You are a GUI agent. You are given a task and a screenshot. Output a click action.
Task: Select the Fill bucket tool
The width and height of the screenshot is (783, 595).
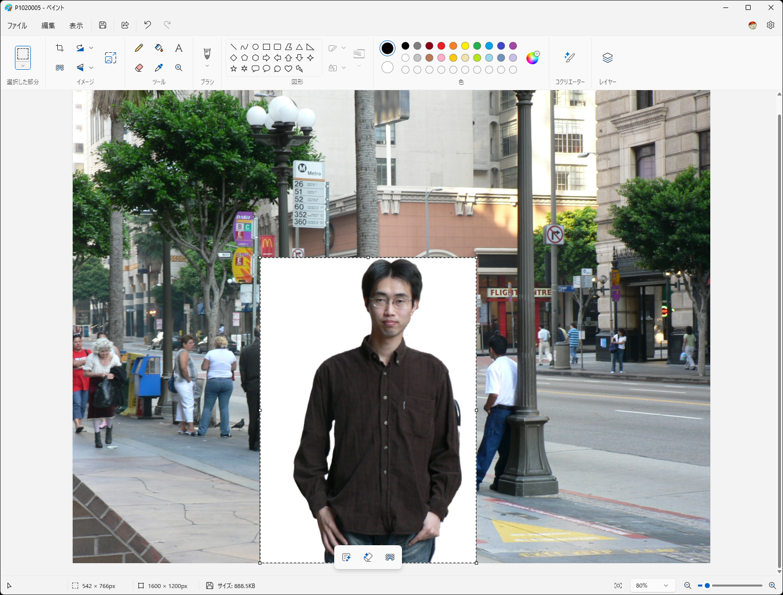pos(159,48)
